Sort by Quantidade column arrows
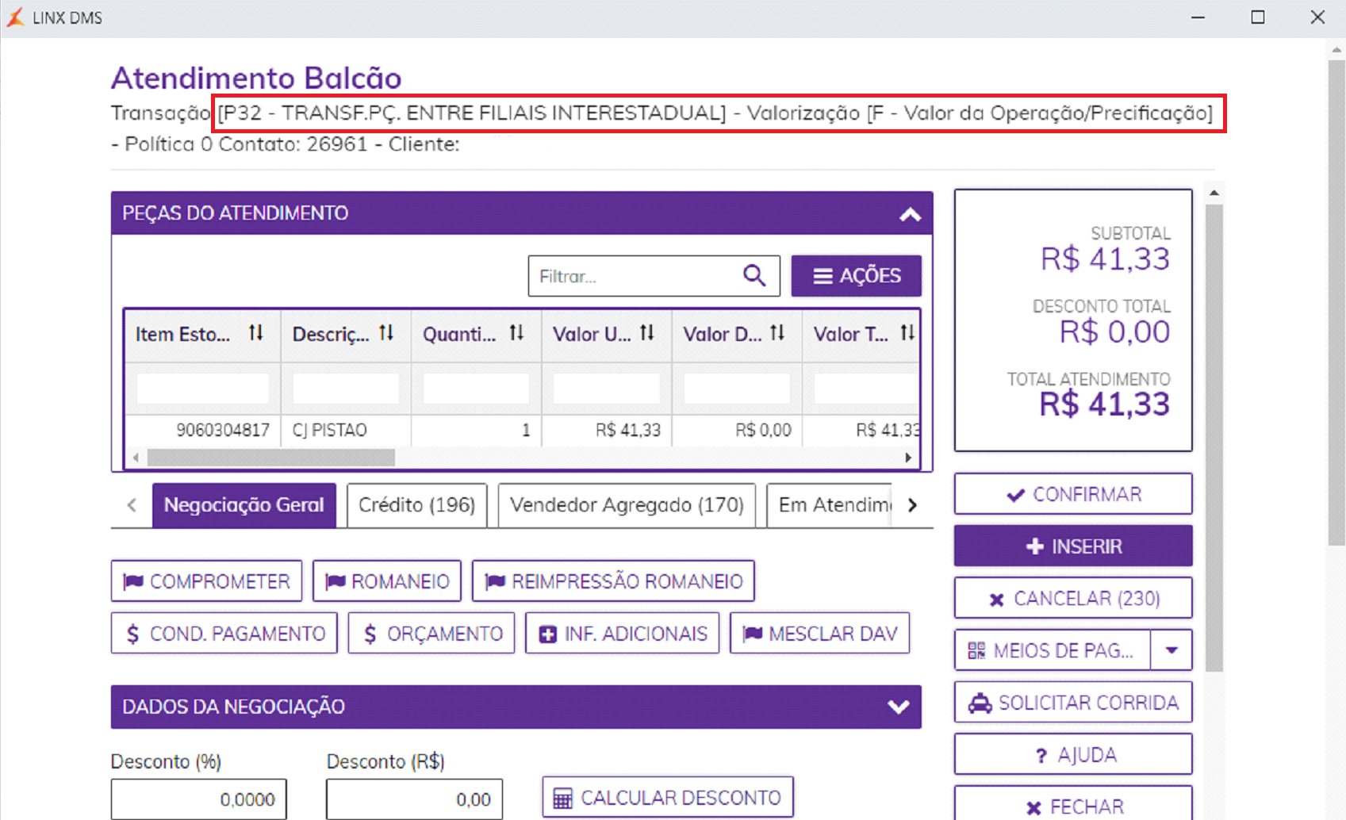1346x820 pixels. 516,333
